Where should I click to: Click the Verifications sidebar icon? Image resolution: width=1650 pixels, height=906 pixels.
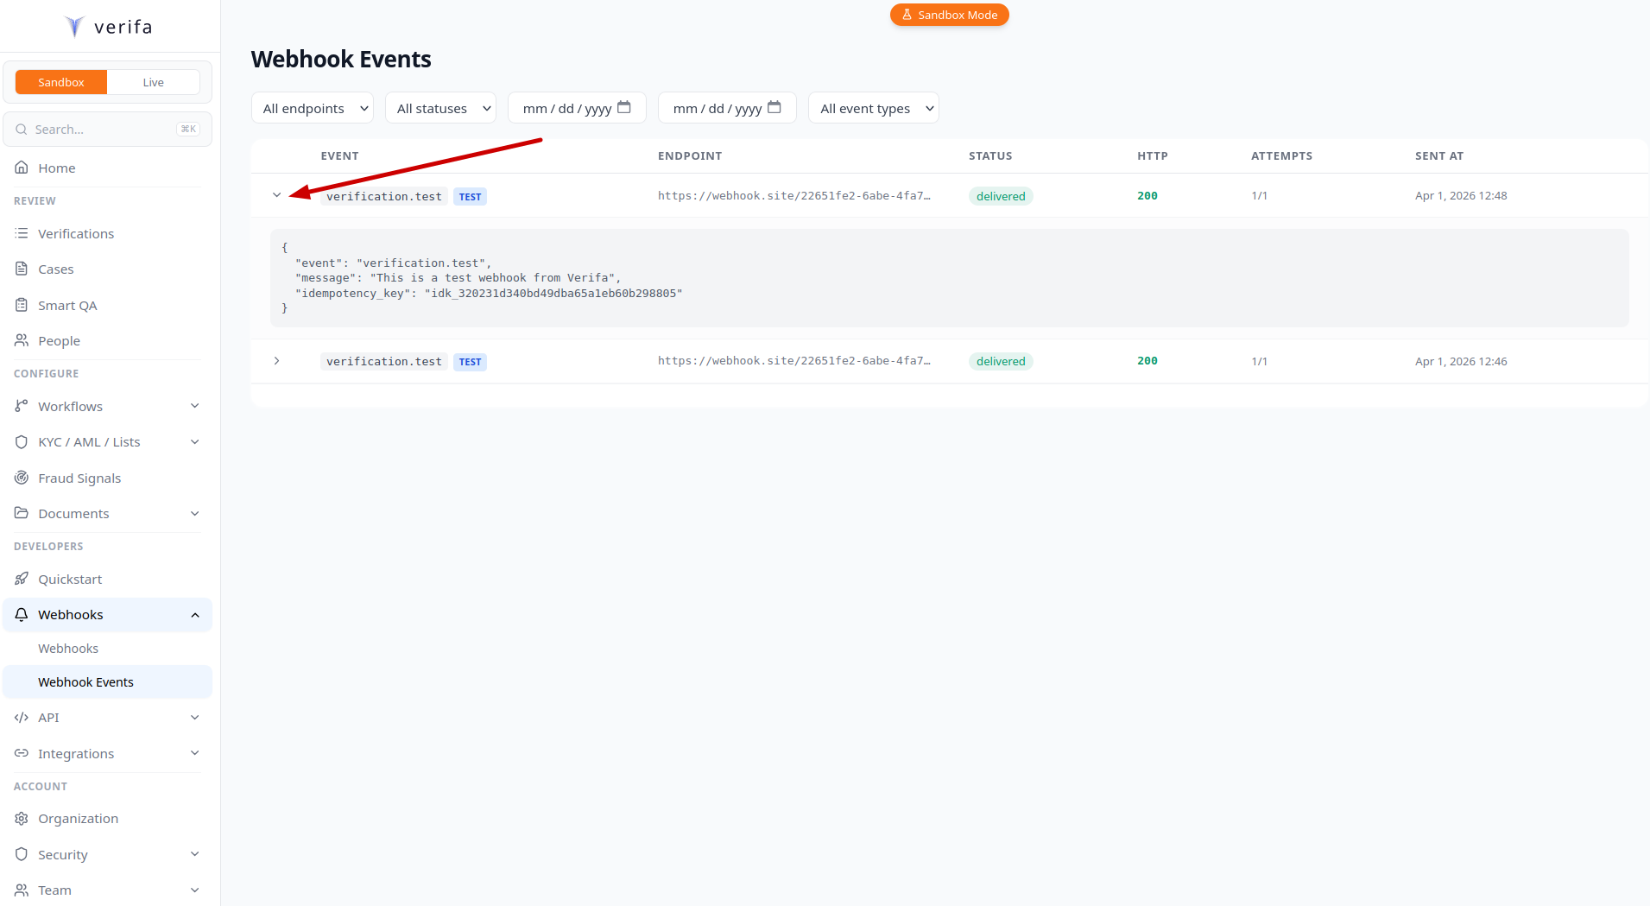tap(21, 233)
